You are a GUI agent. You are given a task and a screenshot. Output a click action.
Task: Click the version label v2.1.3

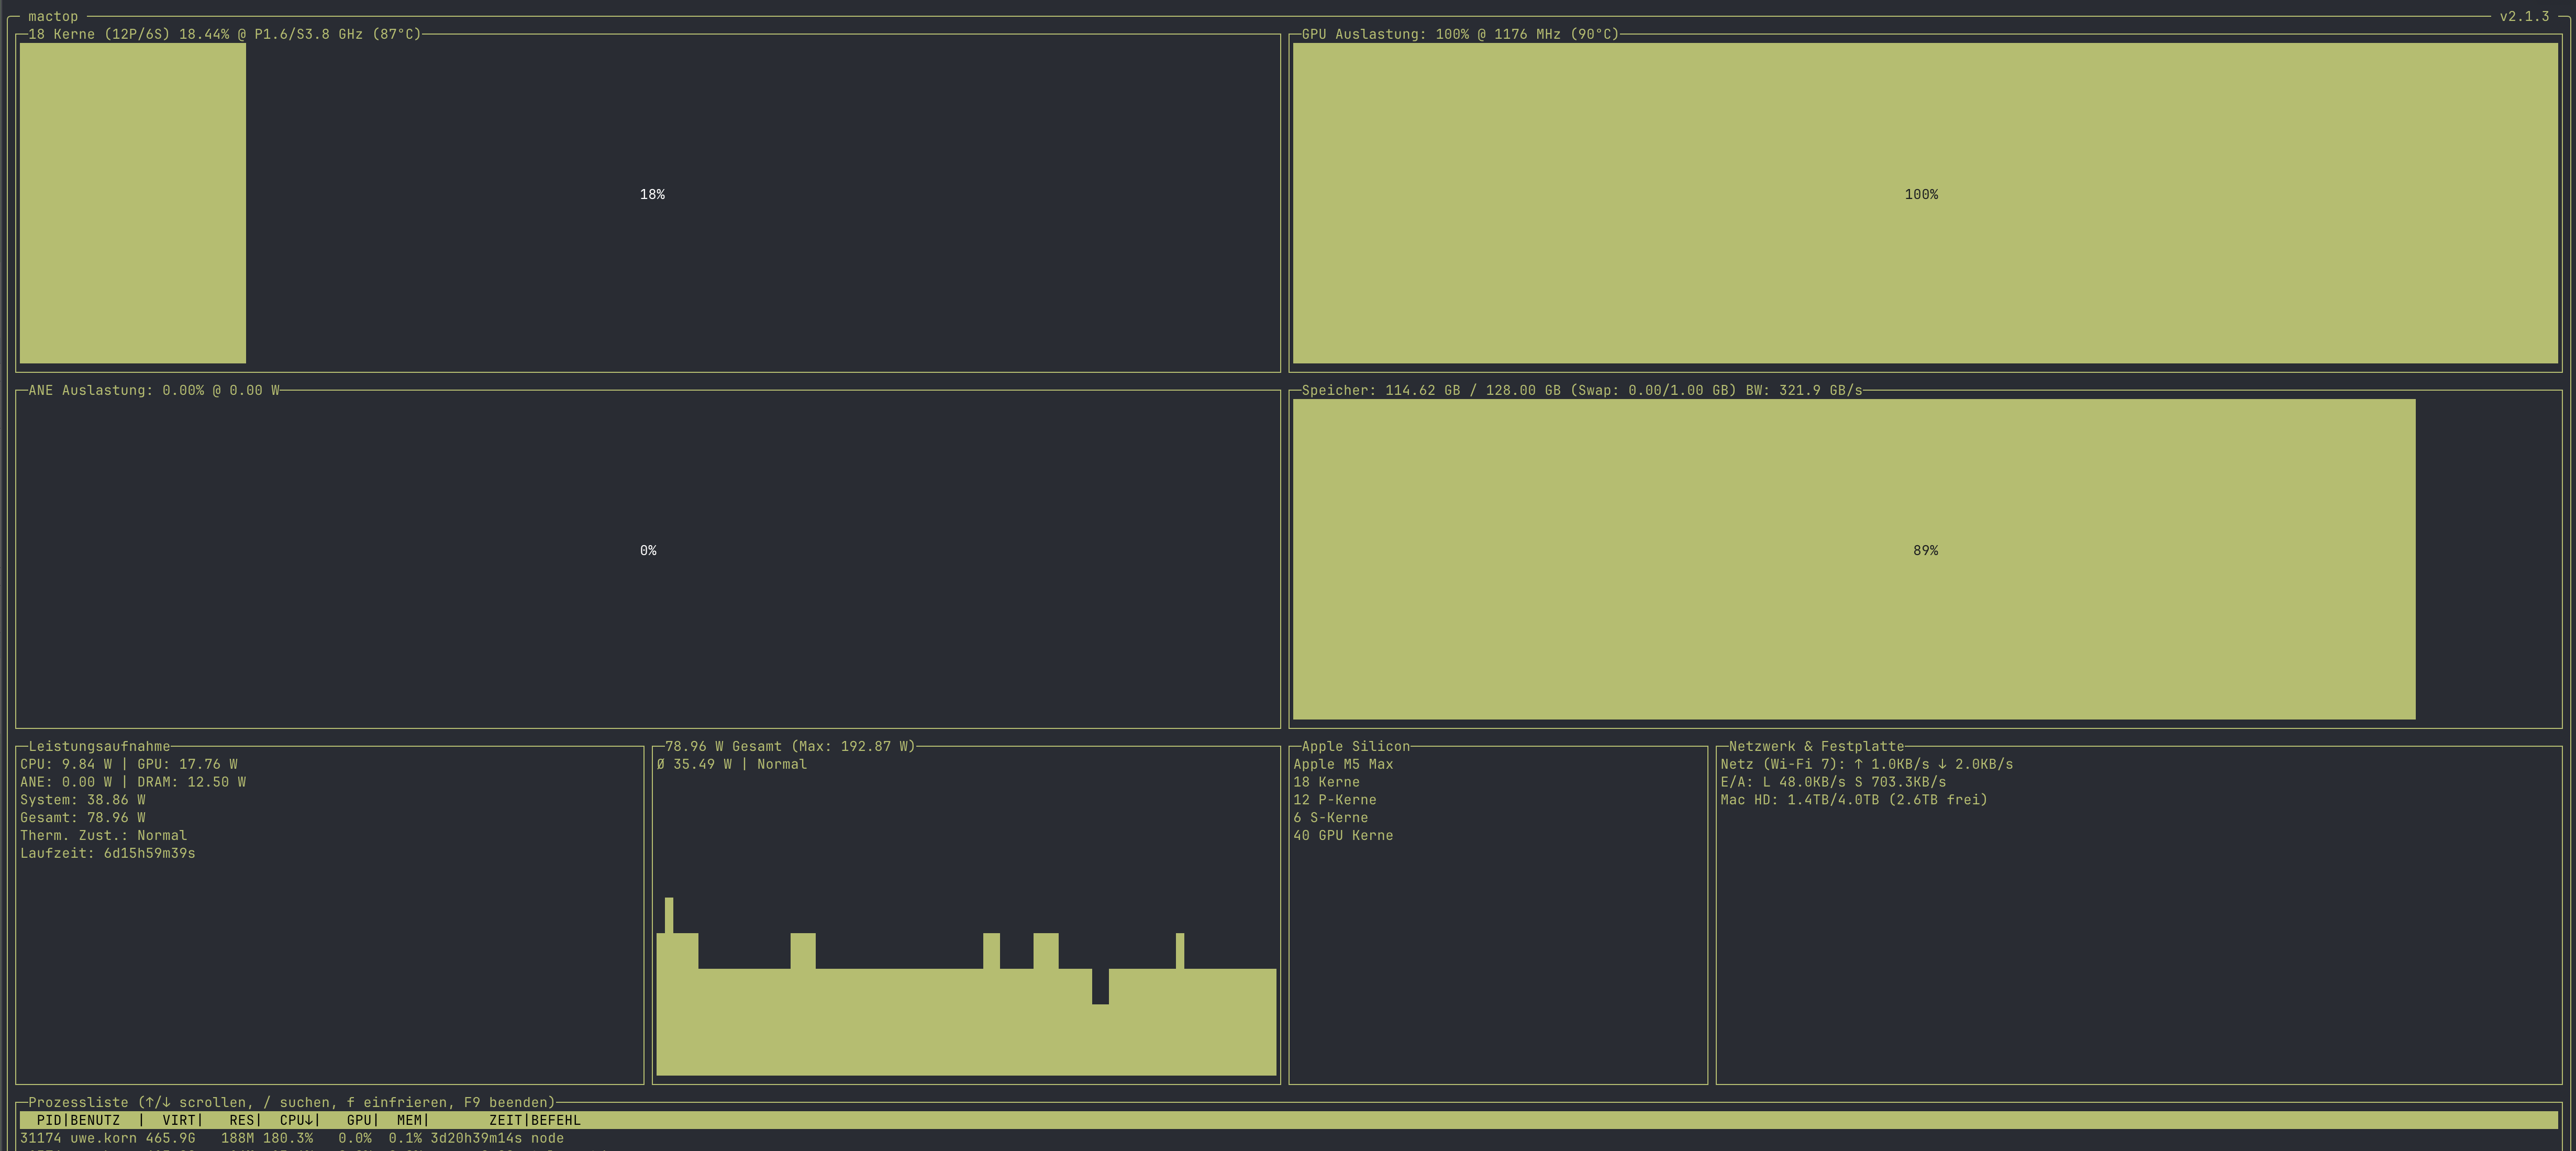point(2524,16)
